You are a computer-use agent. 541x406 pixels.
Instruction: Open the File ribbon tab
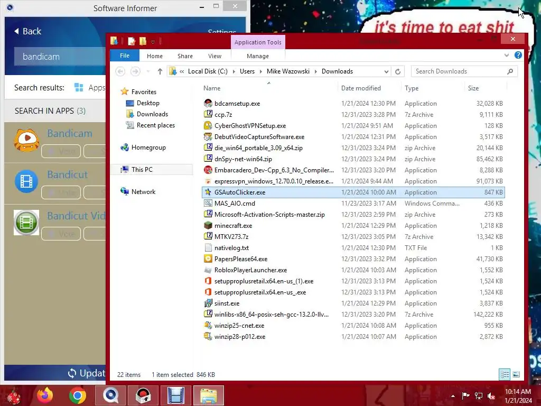125,56
